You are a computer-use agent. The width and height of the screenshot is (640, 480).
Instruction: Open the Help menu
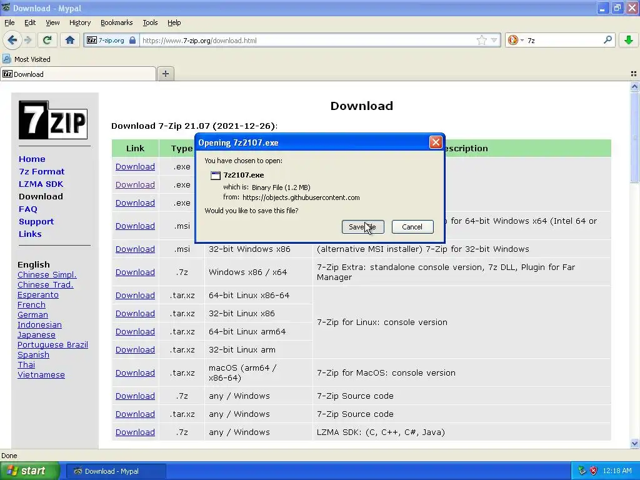coord(174,22)
